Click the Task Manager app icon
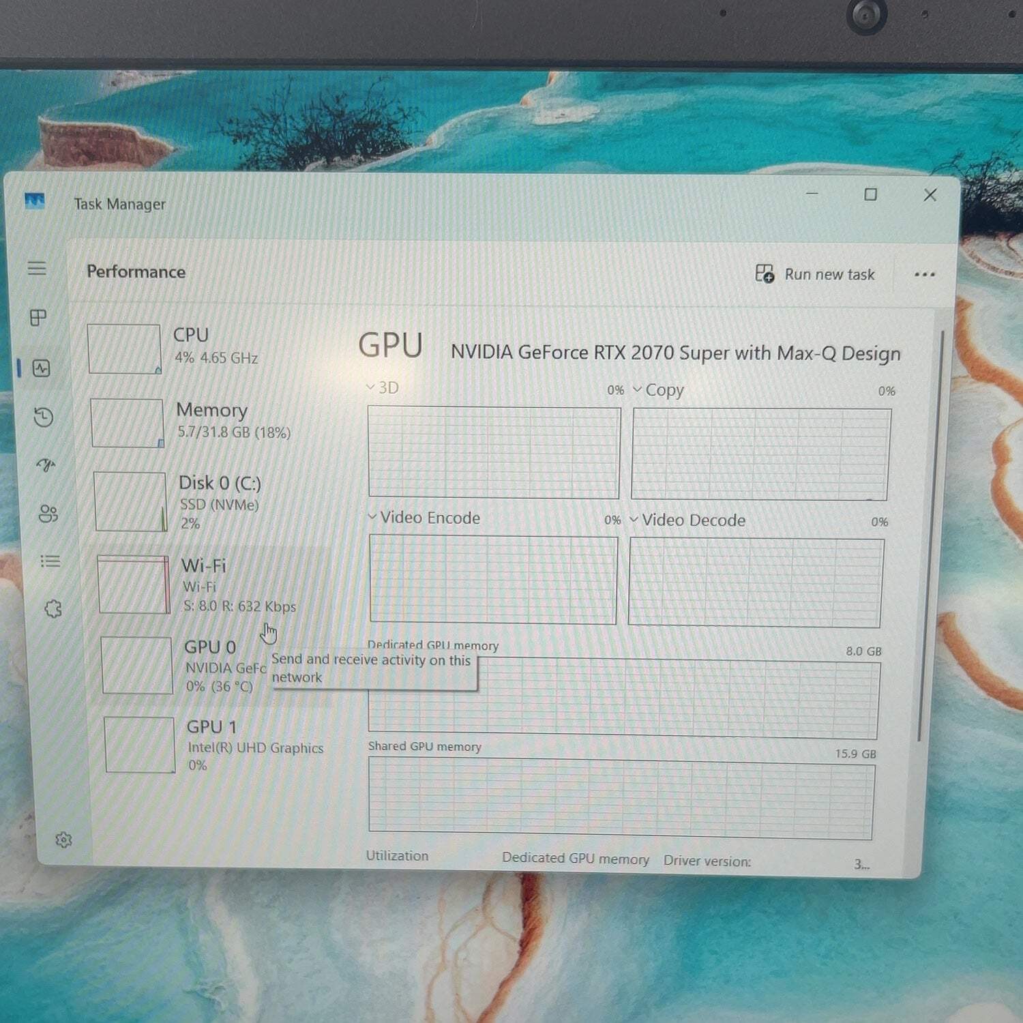 34,201
